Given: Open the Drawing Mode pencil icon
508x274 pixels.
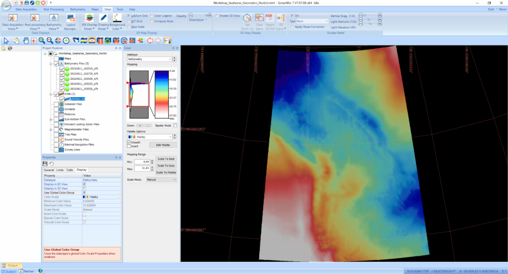Looking at the screenshot, I should tap(103, 18).
